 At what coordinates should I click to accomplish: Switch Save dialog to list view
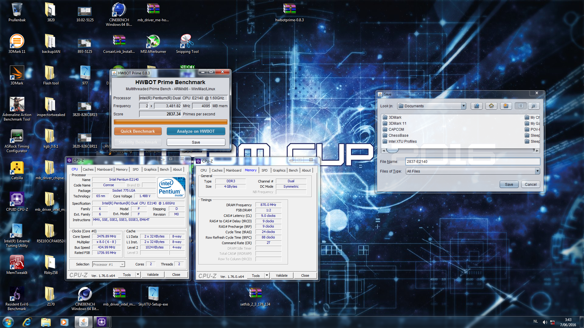click(520, 106)
